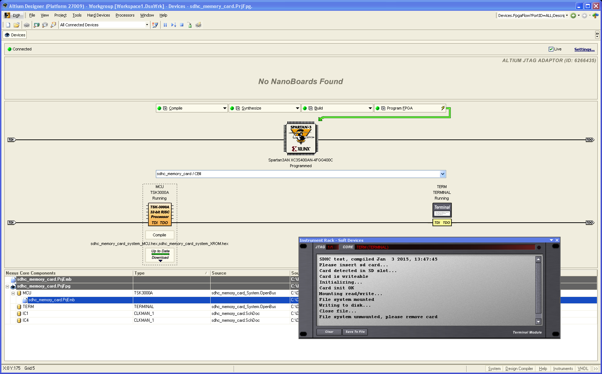602x374 pixels.
Task: Open the Instrument Rack dropdown arrow
Action: tap(551, 240)
